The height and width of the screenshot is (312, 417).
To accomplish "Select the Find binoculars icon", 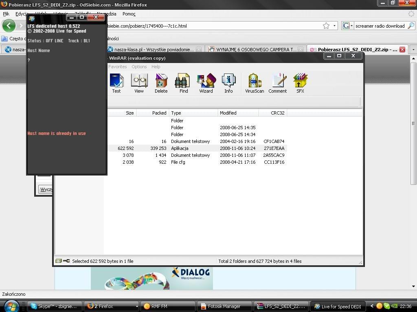I will click(184, 83).
